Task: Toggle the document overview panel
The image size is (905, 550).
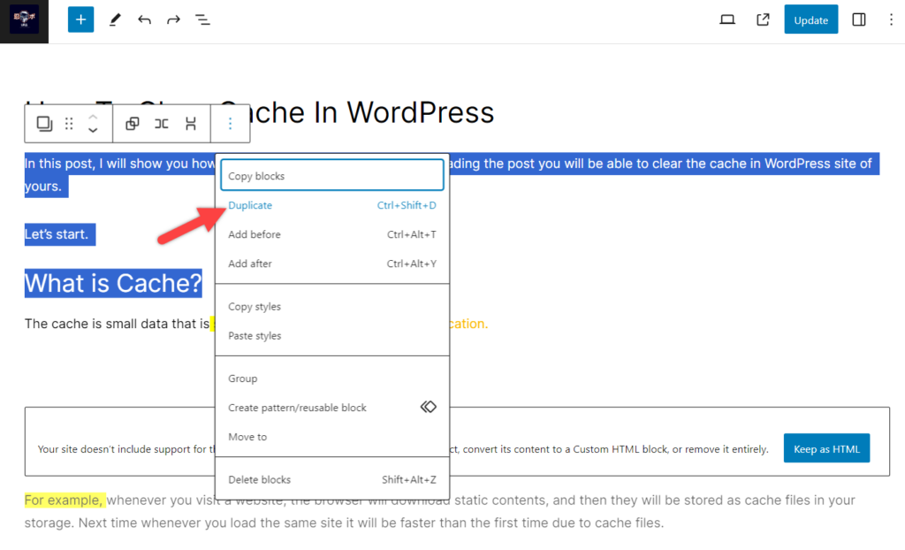Action: tap(202, 19)
